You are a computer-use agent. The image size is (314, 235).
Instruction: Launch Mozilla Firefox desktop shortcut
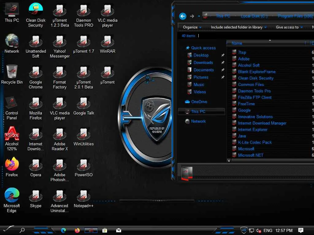pyautogui.click(x=36, y=108)
